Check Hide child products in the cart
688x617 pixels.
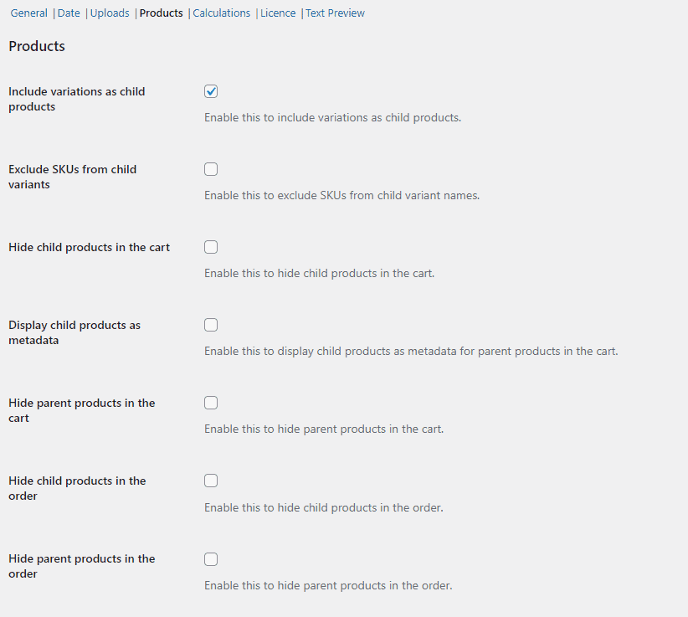[211, 247]
